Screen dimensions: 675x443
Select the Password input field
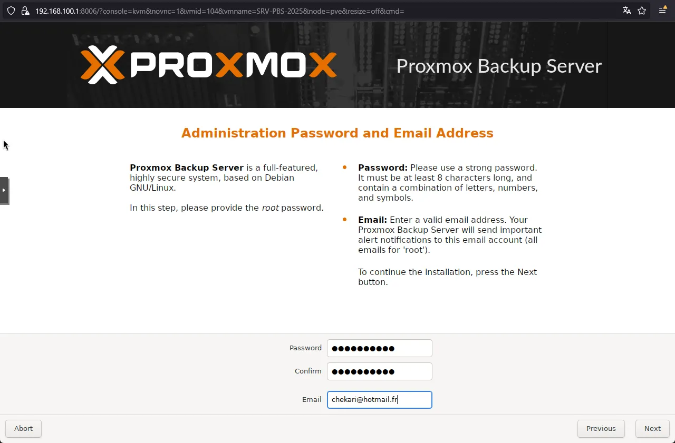tap(380, 348)
